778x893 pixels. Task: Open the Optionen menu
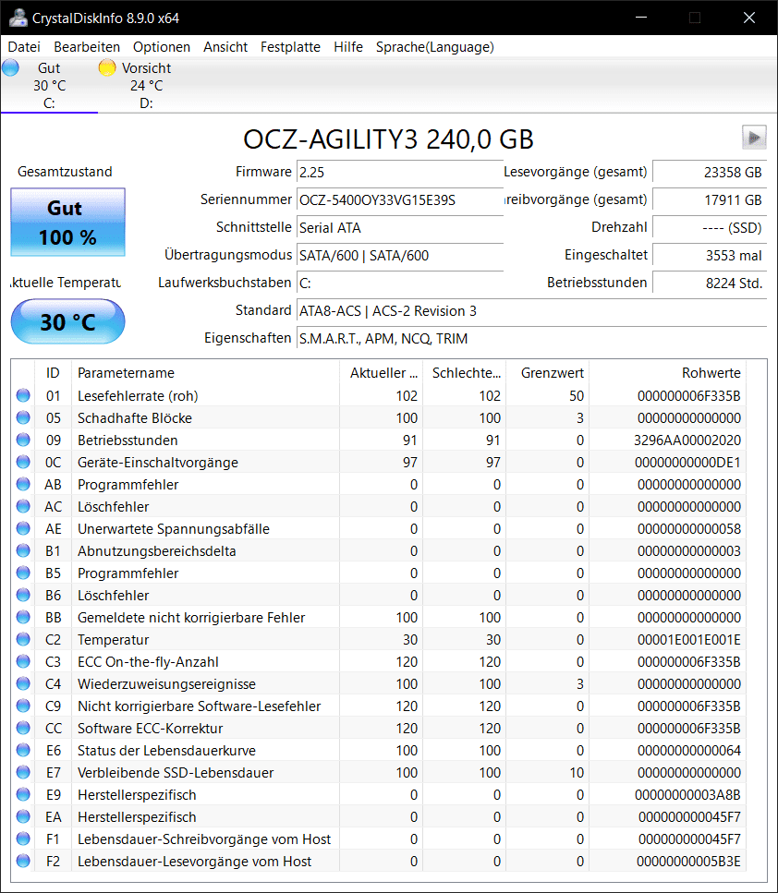(x=162, y=47)
